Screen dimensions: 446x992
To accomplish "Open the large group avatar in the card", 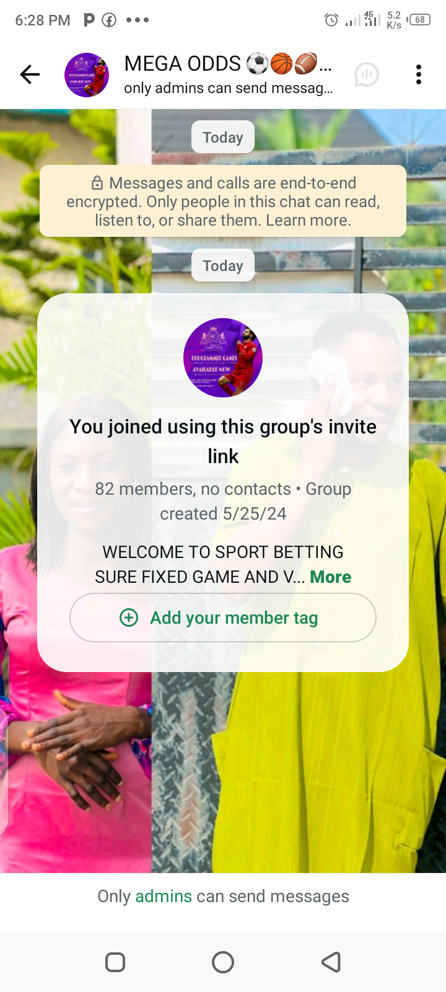I will tap(223, 358).
